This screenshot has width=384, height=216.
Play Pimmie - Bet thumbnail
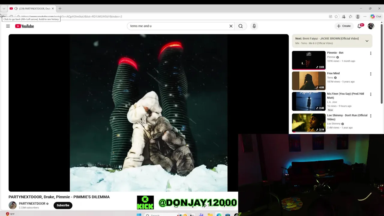tap(309, 60)
